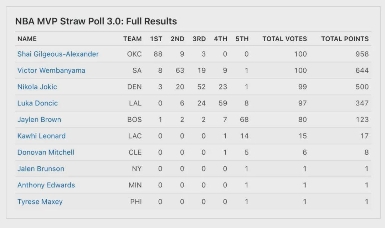The width and height of the screenshot is (385, 228).
Task: Open Shai Gilgeous-Alexander player link
Action: [58, 54]
